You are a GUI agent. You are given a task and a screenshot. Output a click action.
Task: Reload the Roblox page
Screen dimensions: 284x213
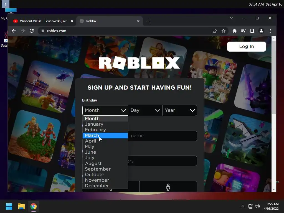point(32,31)
